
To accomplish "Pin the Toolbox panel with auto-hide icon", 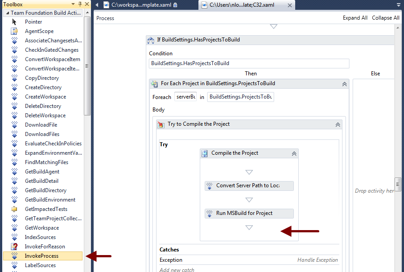I will tap(80, 4).
